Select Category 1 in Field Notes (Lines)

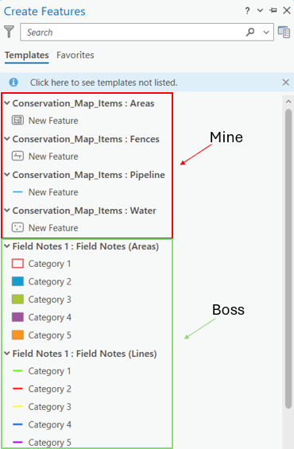point(49,371)
